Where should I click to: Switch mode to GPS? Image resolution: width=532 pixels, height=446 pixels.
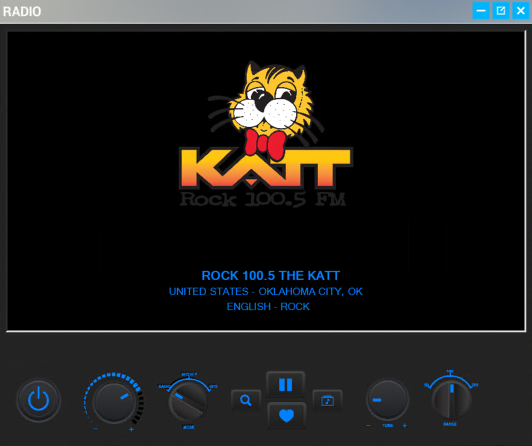(213, 386)
